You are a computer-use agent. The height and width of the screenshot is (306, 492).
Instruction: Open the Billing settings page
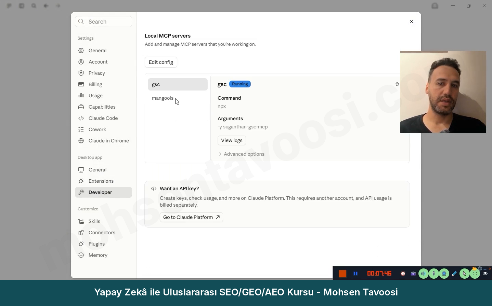[103, 84]
